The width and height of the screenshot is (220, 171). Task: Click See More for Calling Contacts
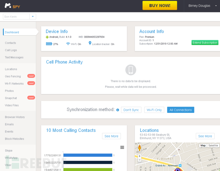pos(111,136)
